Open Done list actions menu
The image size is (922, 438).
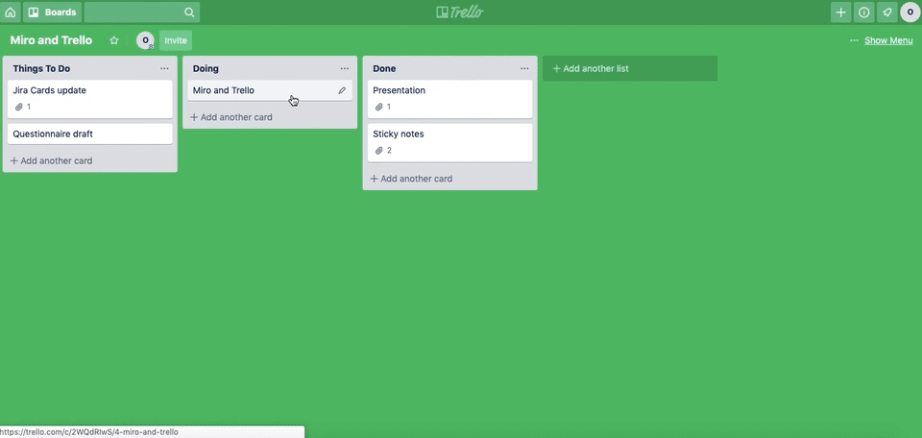pyautogui.click(x=524, y=69)
